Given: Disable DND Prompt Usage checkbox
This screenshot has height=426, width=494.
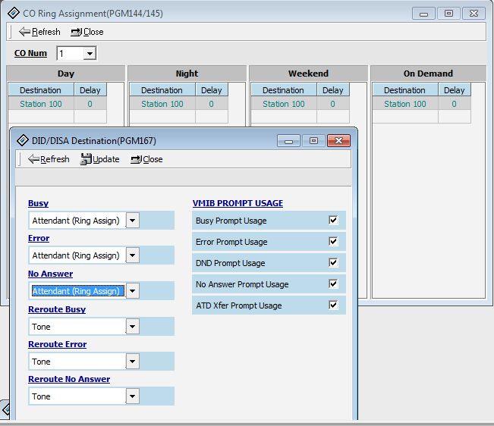Looking at the screenshot, I should pos(332,263).
